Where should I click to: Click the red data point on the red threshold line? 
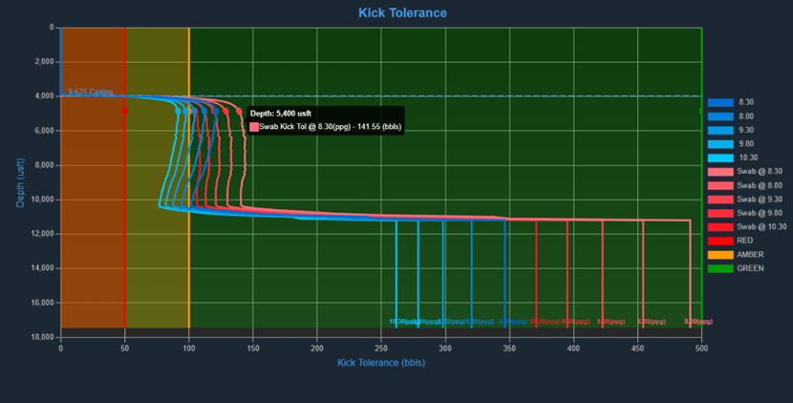pyautogui.click(x=125, y=112)
